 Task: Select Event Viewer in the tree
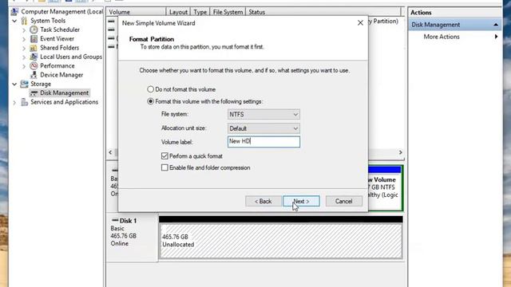point(57,39)
